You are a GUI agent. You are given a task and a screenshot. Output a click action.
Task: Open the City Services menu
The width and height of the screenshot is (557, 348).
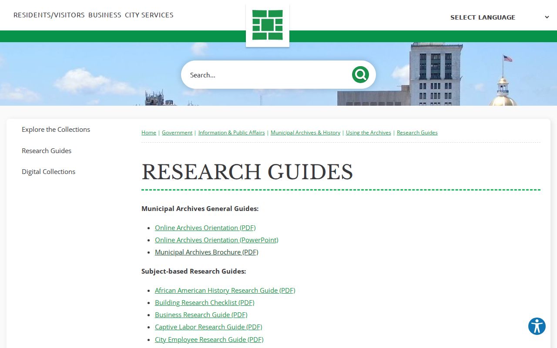point(149,15)
